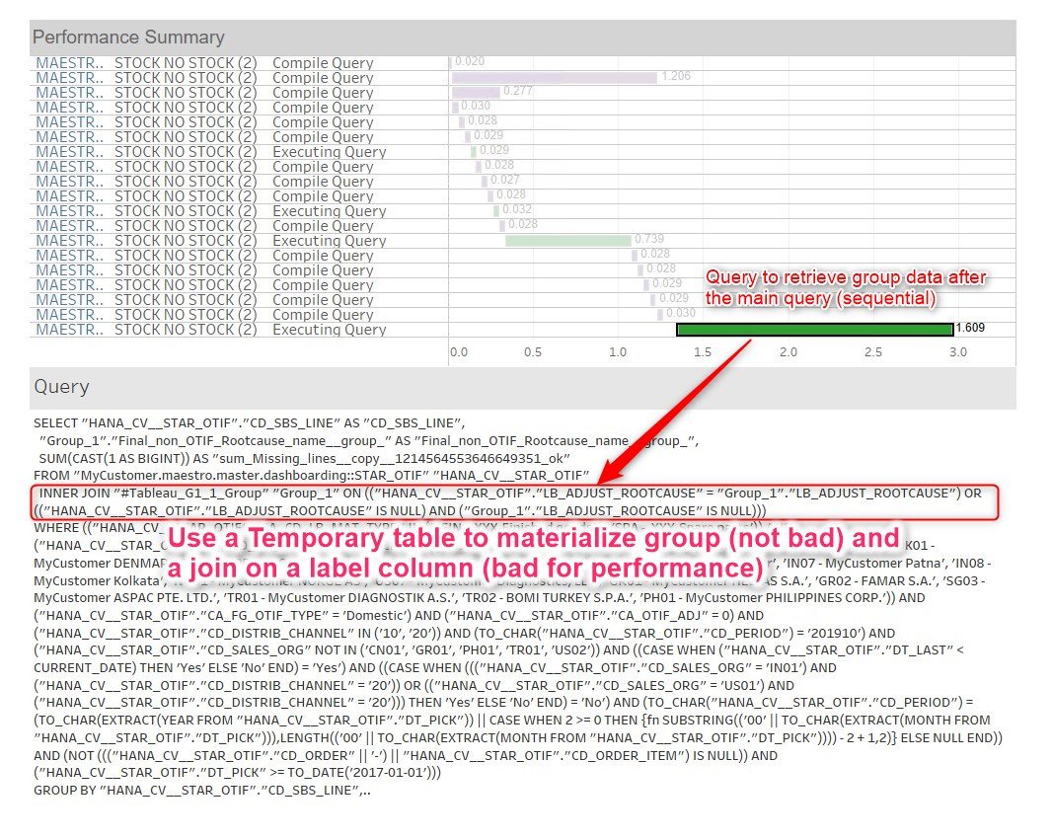Image resolution: width=1052 pixels, height=838 pixels.
Task: Click the last MAESTR.. row label
Action: tap(70, 330)
